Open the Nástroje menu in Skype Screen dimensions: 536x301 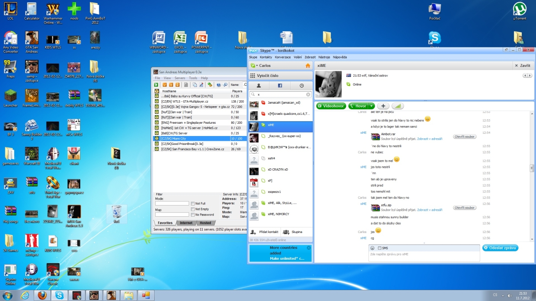(324, 57)
